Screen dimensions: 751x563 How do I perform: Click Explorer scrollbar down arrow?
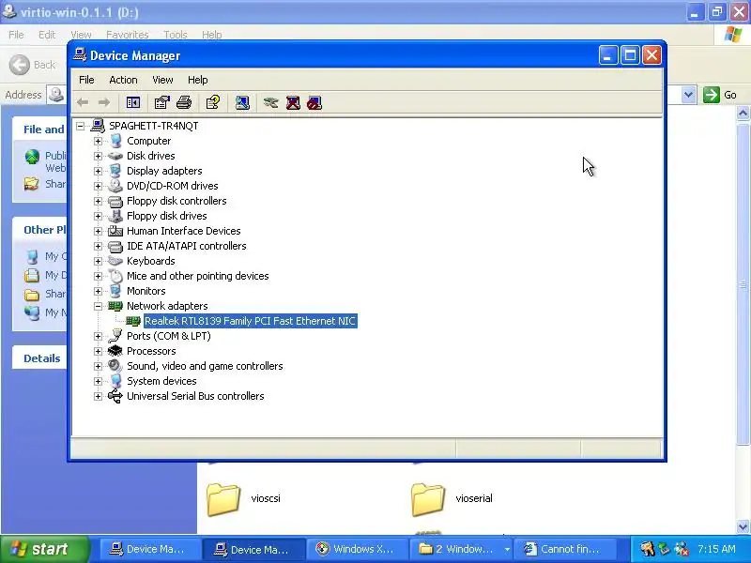(743, 526)
